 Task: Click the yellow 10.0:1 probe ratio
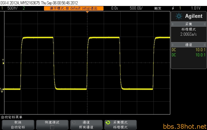(x=200, y=50)
